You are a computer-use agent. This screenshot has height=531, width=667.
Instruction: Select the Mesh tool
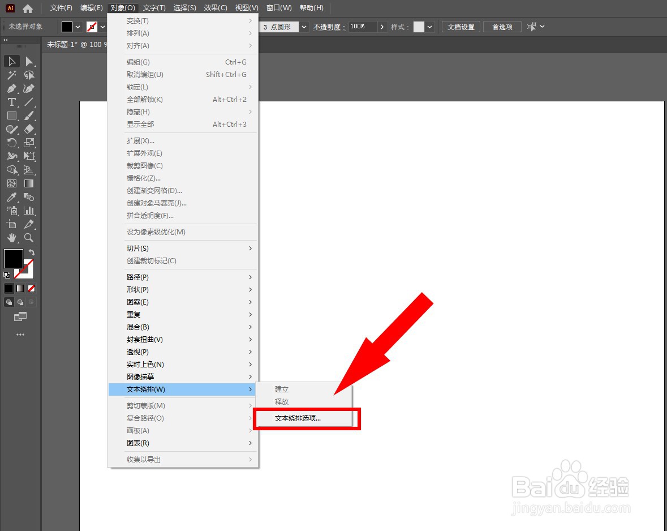12,183
